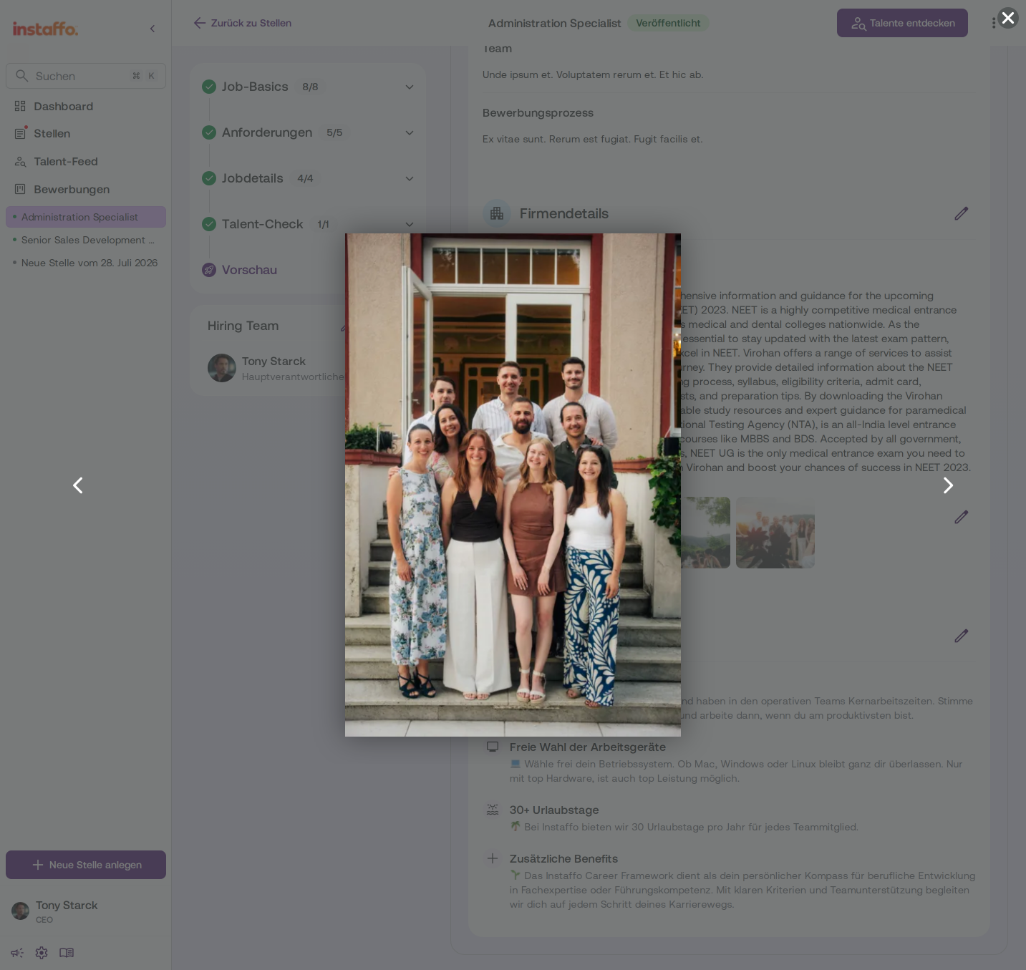Show the next image in lightbox
Screen dimensions: 1026x970
pos(948,485)
